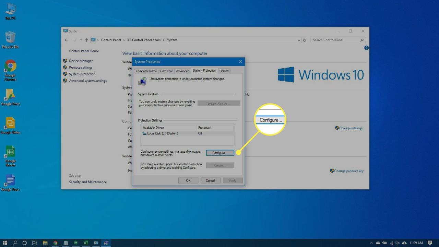Viewport: 439px width, 247px height.
Task: Open the Action Center notifications icon
Action: tap(430, 243)
